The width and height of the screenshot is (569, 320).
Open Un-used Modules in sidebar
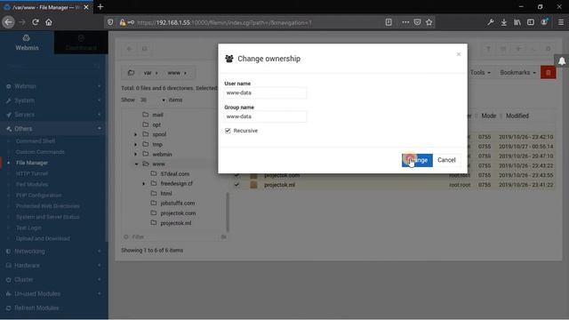pyautogui.click(x=53, y=294)
